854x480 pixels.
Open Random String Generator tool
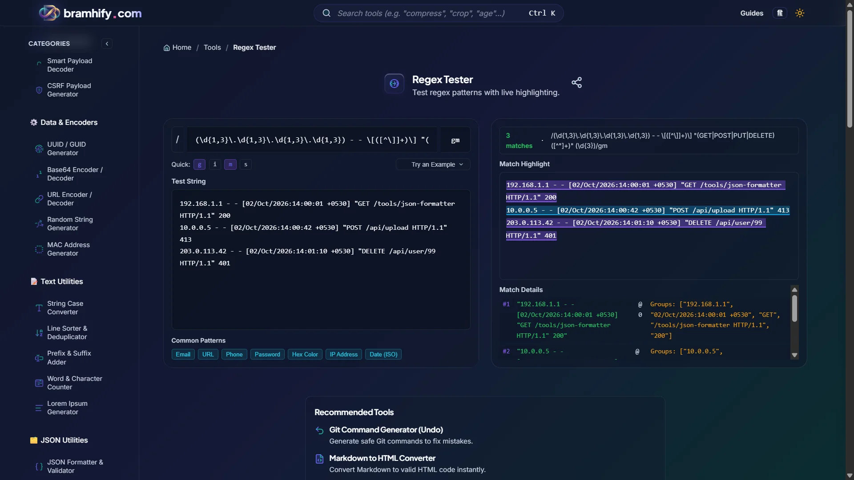click(x=70, y=224)
